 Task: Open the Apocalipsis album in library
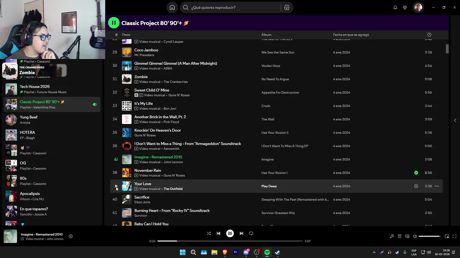pyautogui.click(x=52, y=196)
